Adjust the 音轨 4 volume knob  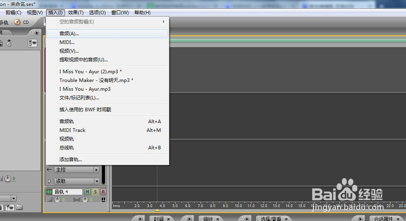pyautogui.click(x=58, y=199)
